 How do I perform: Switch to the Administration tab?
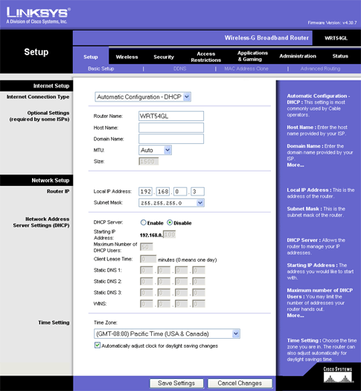tap(298, 56)
